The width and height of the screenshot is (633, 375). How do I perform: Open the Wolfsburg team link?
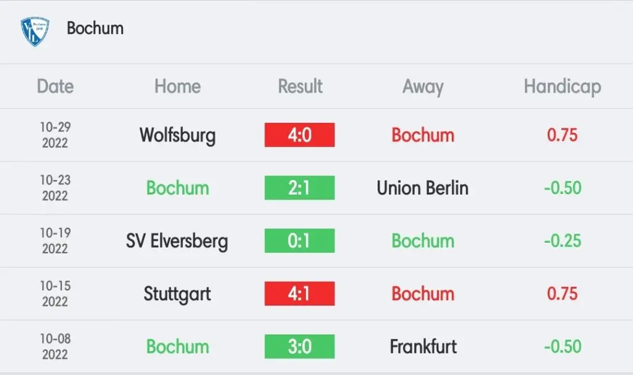177,136
